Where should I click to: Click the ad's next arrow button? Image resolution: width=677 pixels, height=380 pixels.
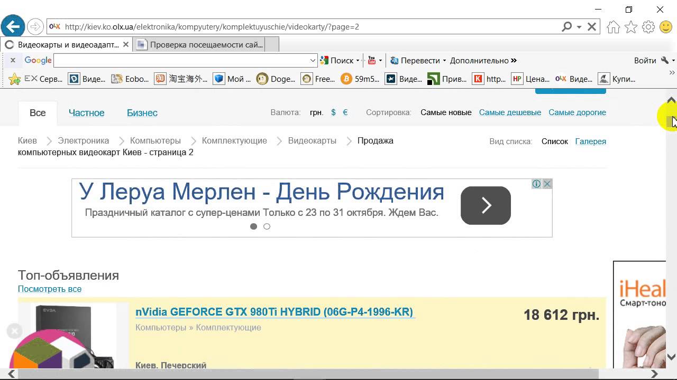point(486,205)
